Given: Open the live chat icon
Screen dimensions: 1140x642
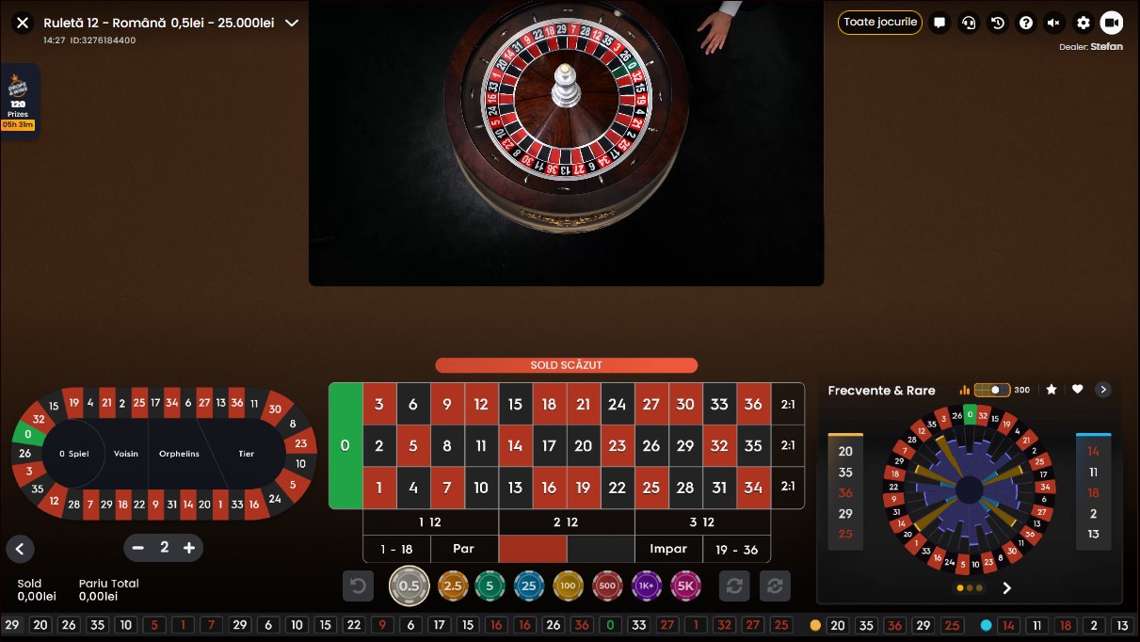Looking at the screenshot, I should tap(939, 23).
